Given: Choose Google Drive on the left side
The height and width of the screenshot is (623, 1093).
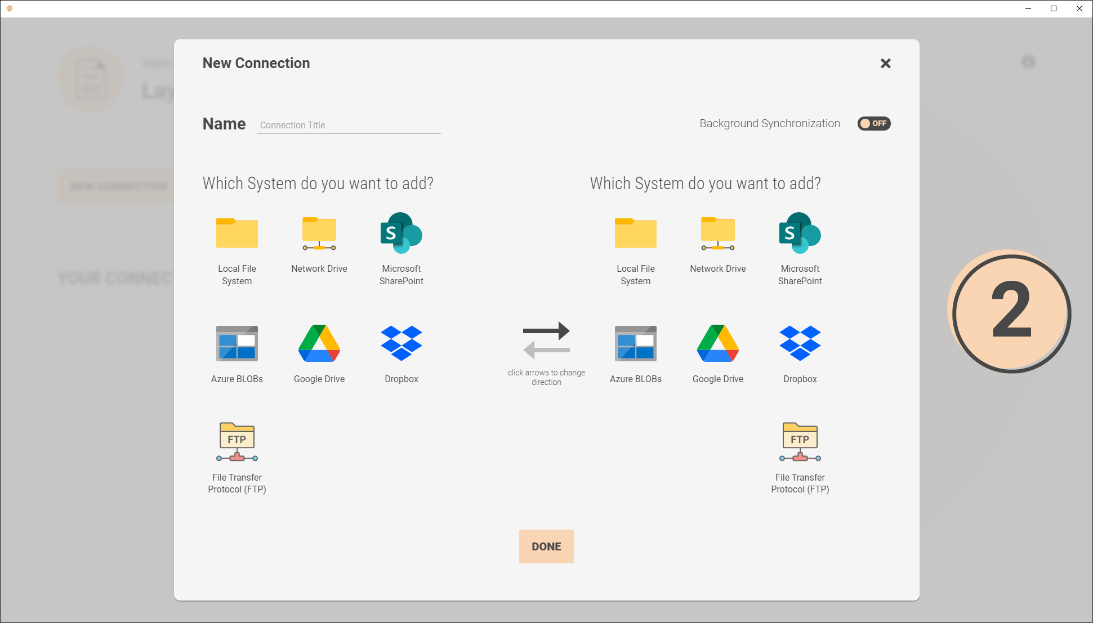Looking at the screenshot, I should coord(319,343).
